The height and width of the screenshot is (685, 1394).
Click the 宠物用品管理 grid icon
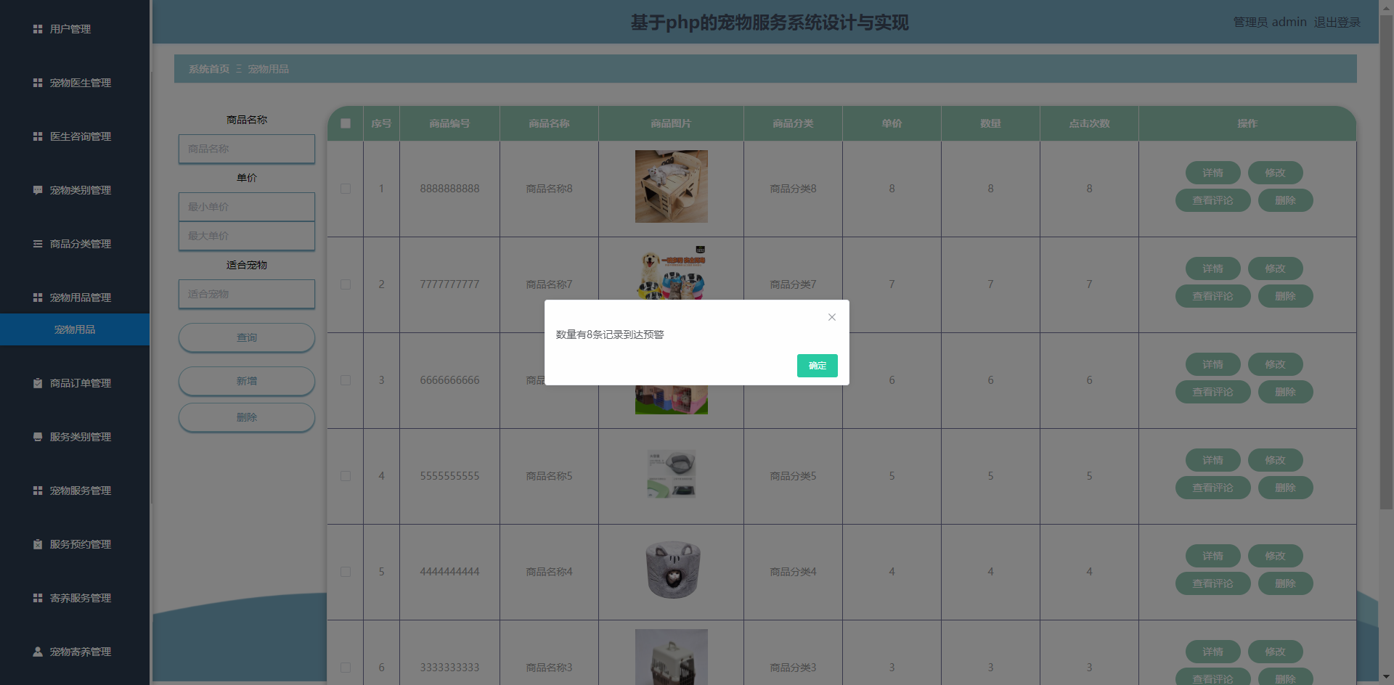pos(38,298)
